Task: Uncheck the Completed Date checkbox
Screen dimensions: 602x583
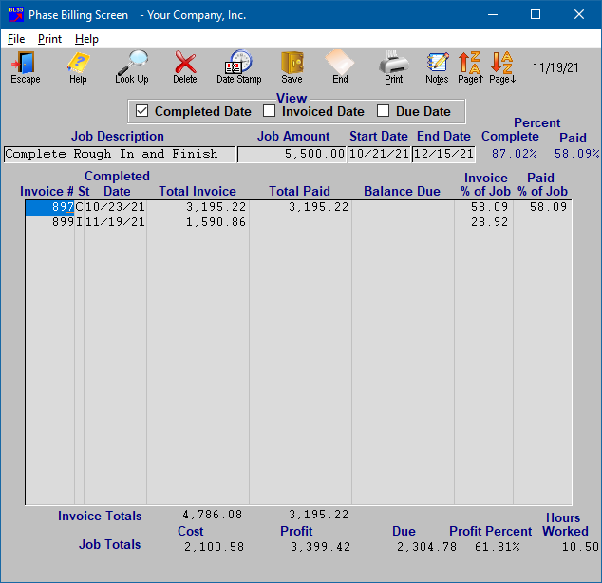Action: pyautogui.click(x=142, y=112)
